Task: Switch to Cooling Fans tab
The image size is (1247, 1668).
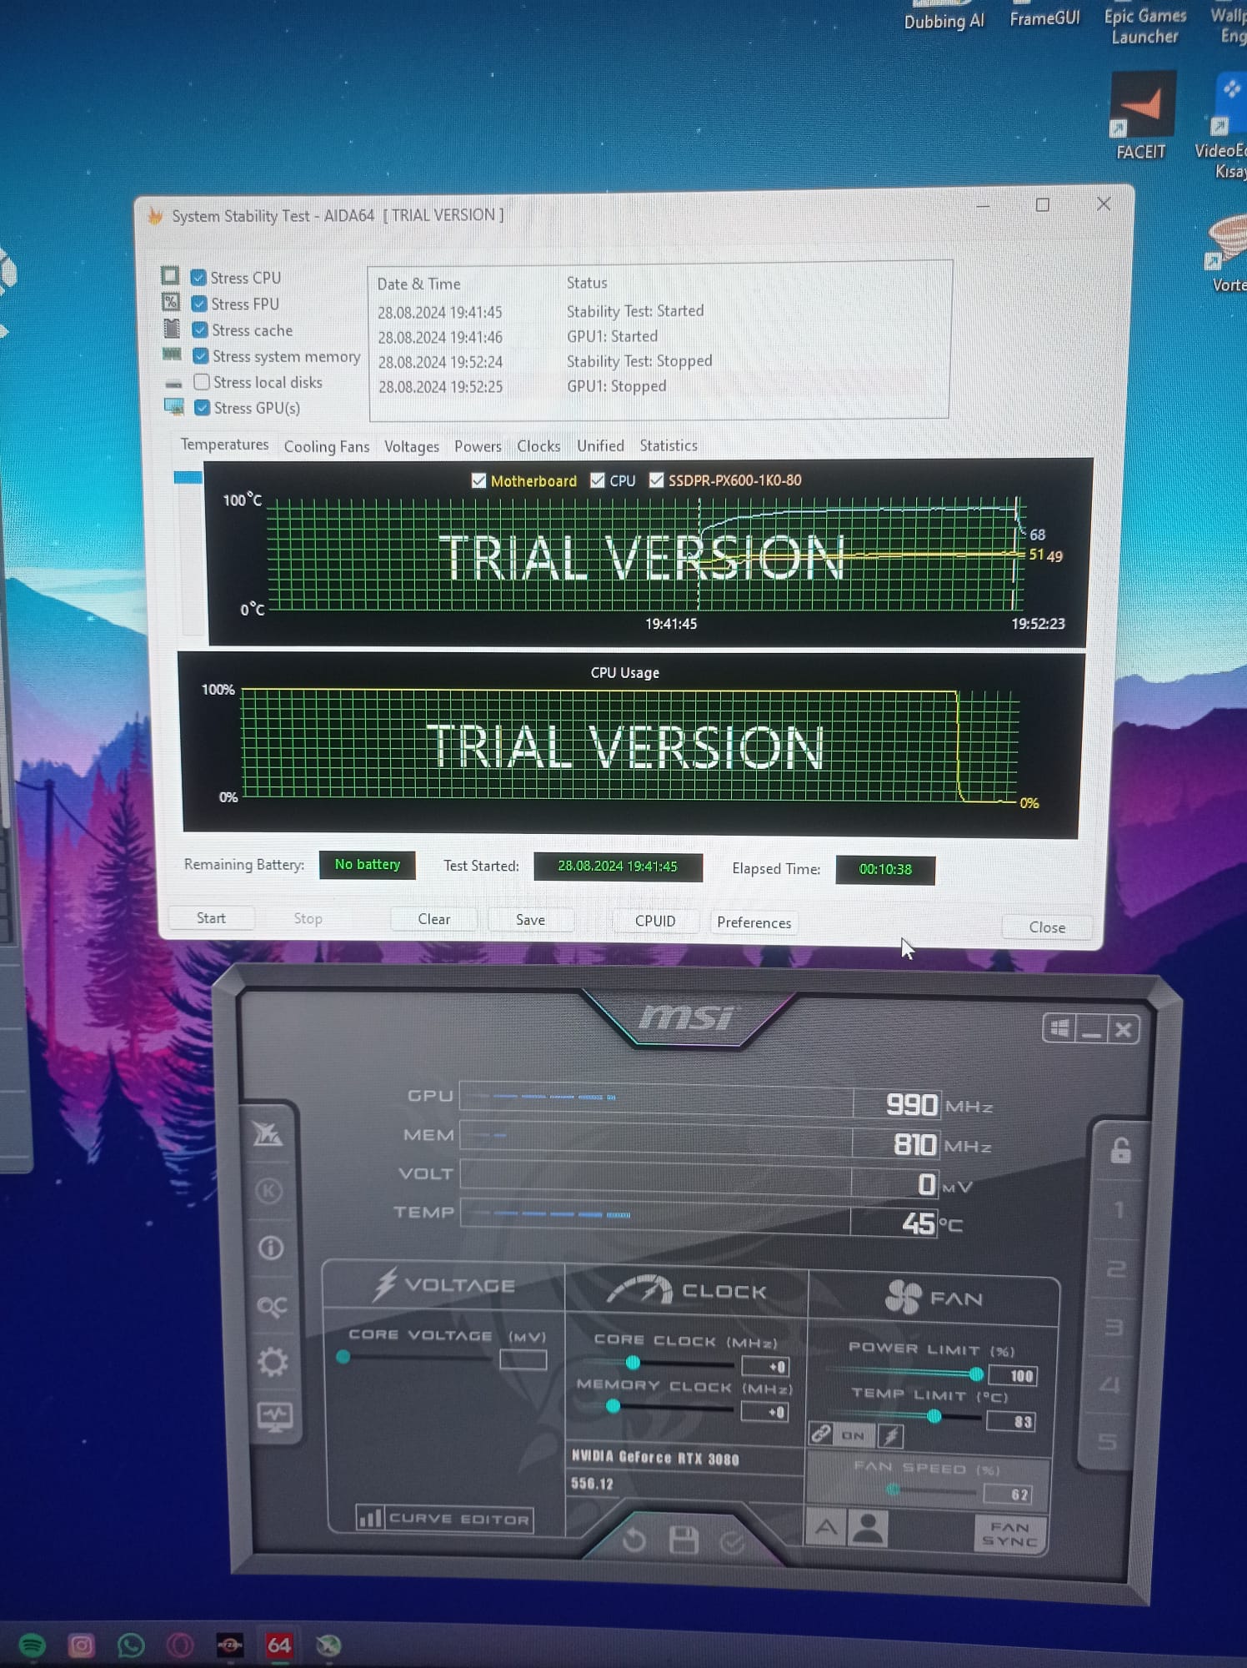Action: 327,446
